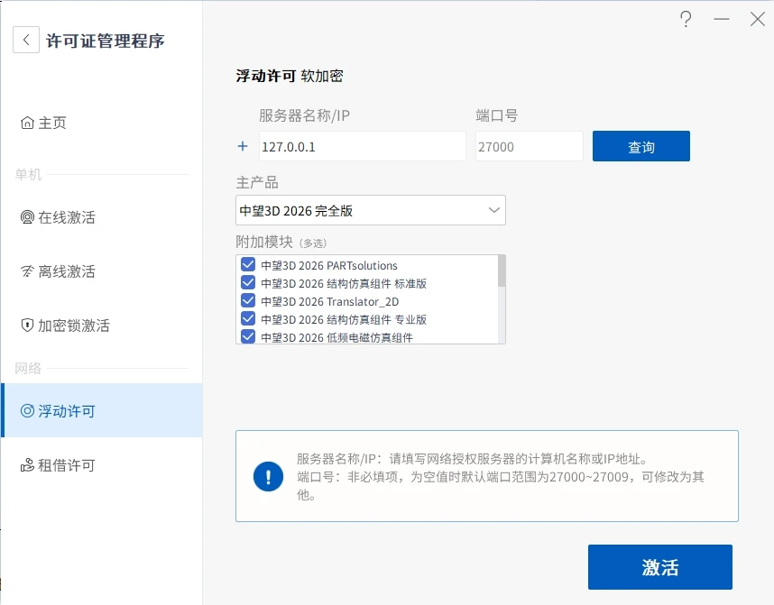Select the 离线激活 sidebar icon
Image resolution: width=774 pixels, height=605 pixels.
pyautogui.click(x=27, y=270)
